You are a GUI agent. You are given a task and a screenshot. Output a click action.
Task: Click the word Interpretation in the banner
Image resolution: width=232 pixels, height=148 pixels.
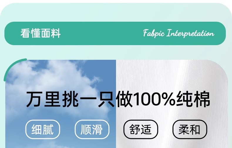click(190, 33)
